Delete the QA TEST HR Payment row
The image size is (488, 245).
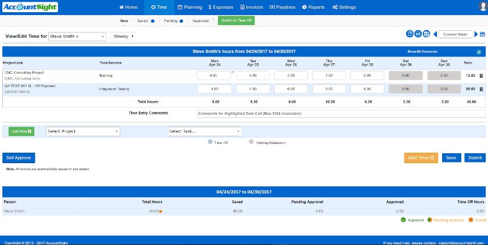(x=481, y=89)
